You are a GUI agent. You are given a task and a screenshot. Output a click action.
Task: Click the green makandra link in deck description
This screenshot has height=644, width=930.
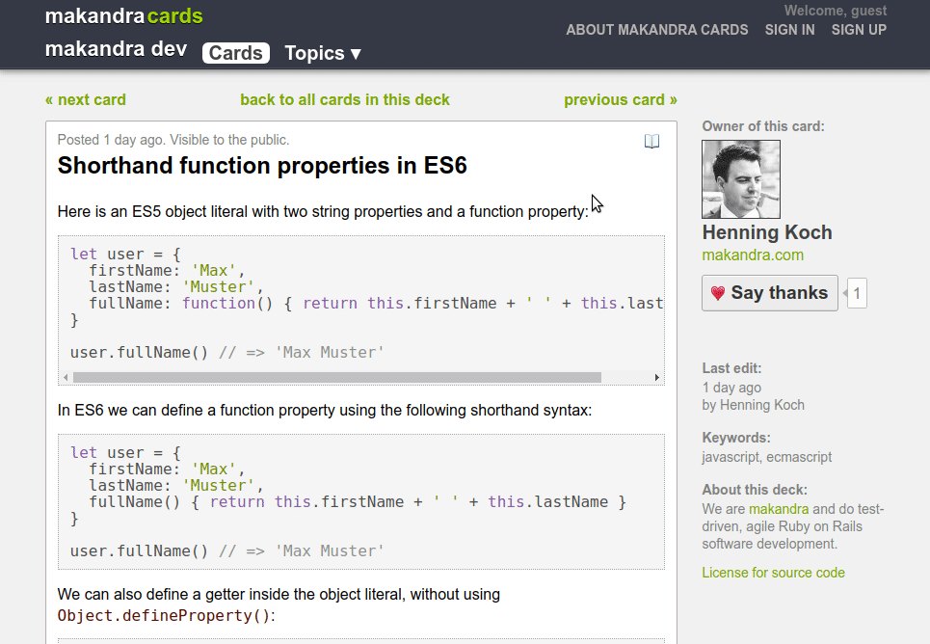click(778, 509)
